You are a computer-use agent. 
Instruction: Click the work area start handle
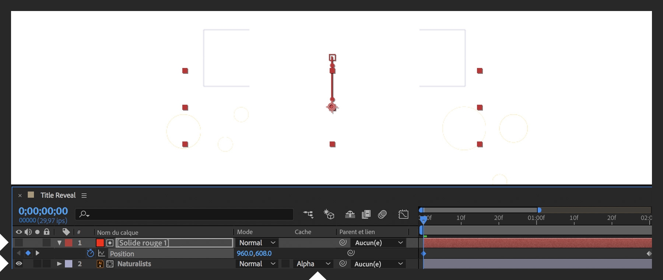coord(421,230)
